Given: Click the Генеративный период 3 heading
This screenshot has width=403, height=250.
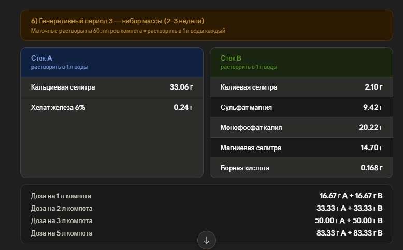Looking at the screenshot, I should (118, 21).
